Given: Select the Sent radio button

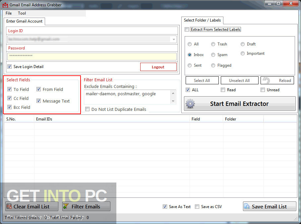Looking at the screenshot, I should pos(190,65).
